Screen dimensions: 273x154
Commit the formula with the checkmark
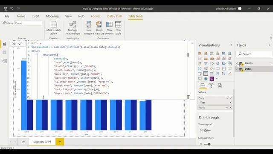[x=20, y=44]
